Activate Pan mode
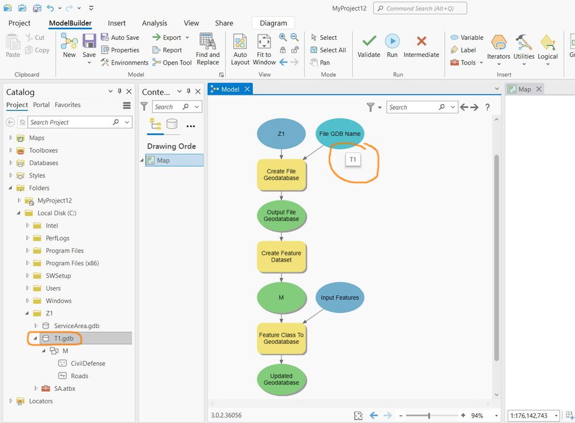This screenshot has width=575, height=423. click(x=320, y=62)
